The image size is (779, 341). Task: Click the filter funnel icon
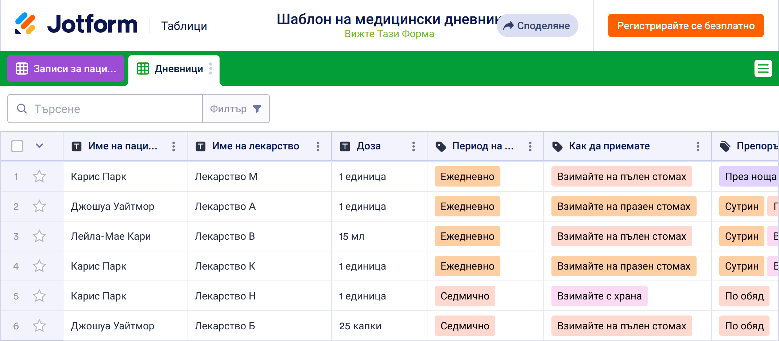coord(257,109)
